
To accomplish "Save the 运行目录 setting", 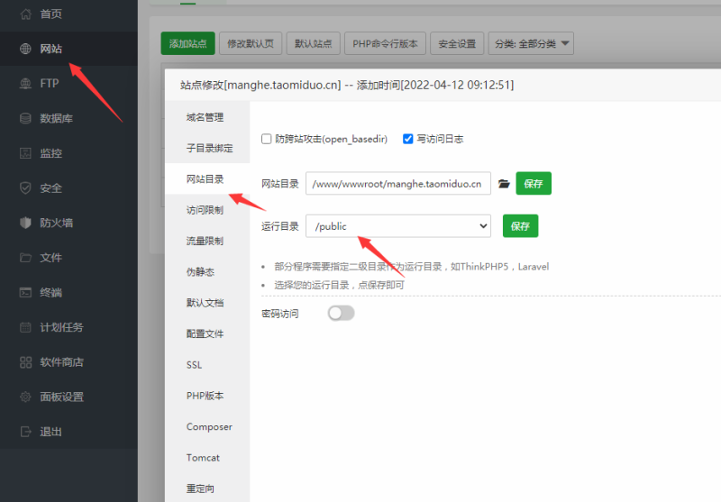I will coord(521,226).
